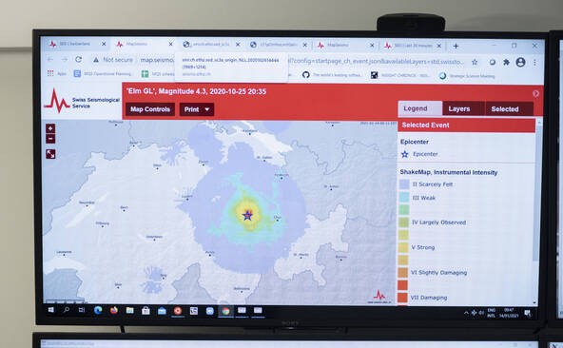The image size is (563, 348).
Task: Open the Chrome profile avatar
Action: point(520,62)
